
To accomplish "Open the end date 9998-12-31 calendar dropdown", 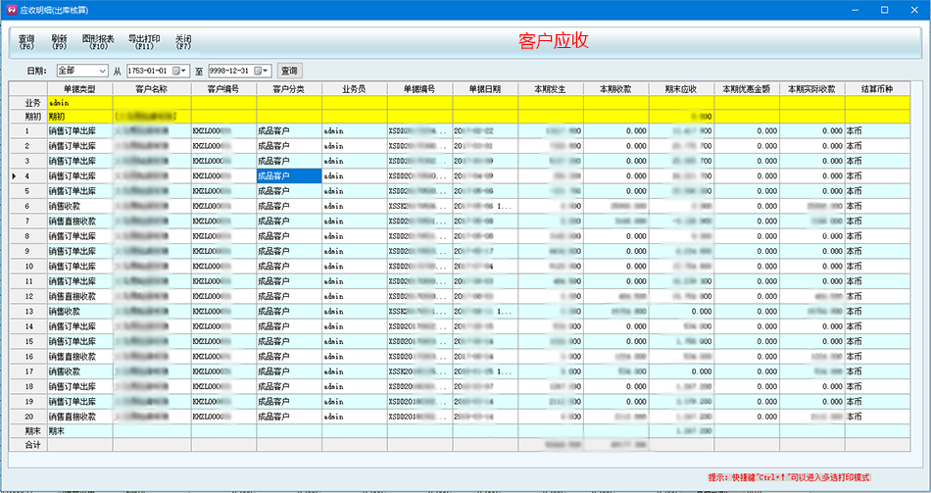I will coord(262,71).
